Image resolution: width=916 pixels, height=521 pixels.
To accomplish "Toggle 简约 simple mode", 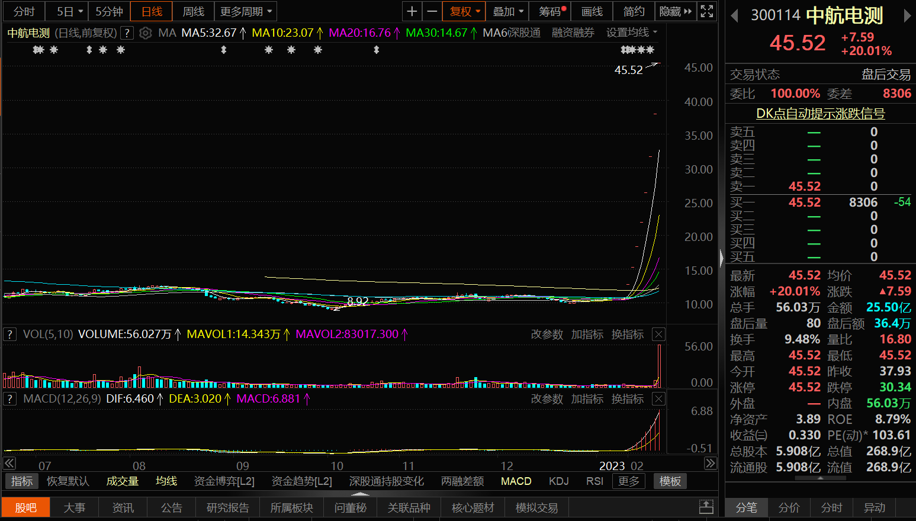I will pyautogui.click(x=634, y=11).
